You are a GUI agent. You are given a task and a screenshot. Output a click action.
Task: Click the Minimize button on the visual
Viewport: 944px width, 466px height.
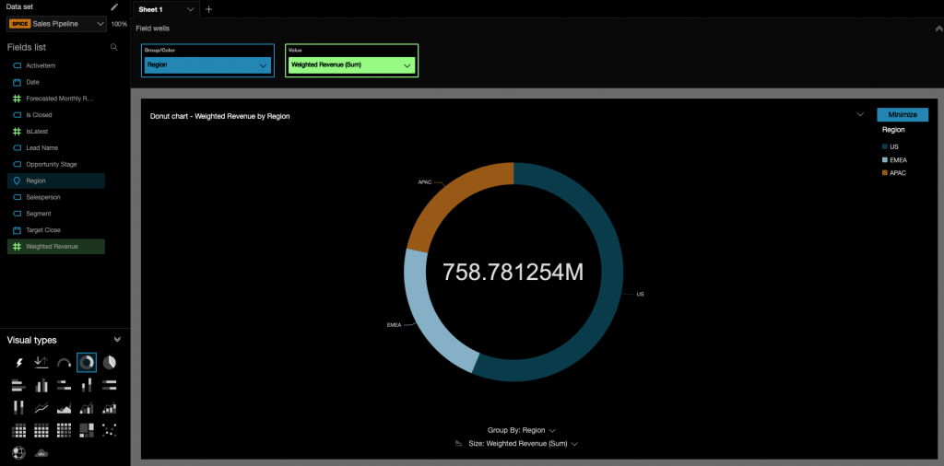tap(902, 114)
